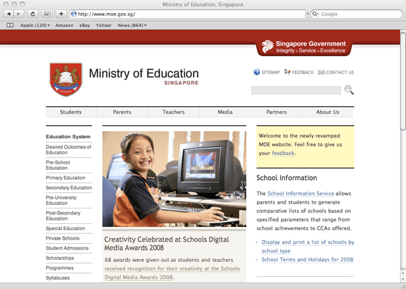Click the Google search field

pyautogui.click(x=357, y=14)
